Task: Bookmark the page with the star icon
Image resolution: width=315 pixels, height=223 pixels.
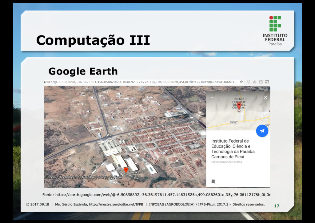Action: click(241, 82)
